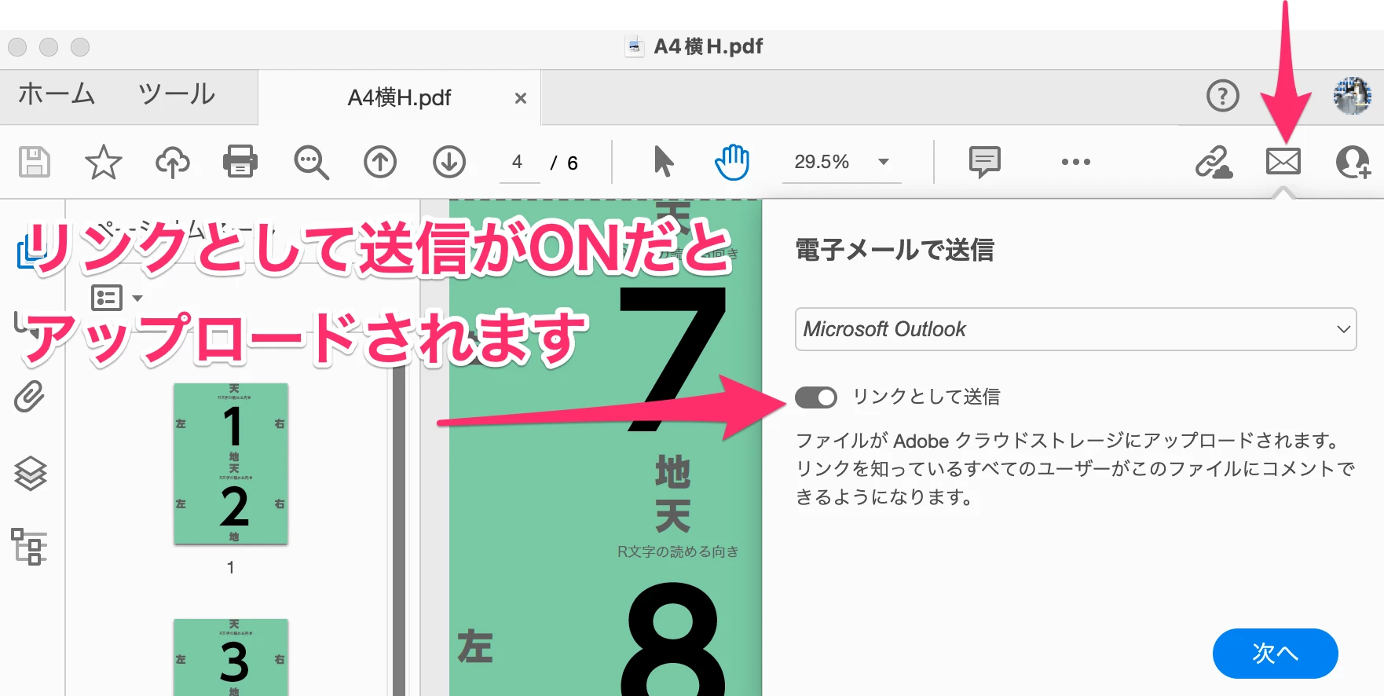Click the thumbnail panel vertical scrollbar
Viewport: 1384px width, 696px height.
[x=399, y=526]
